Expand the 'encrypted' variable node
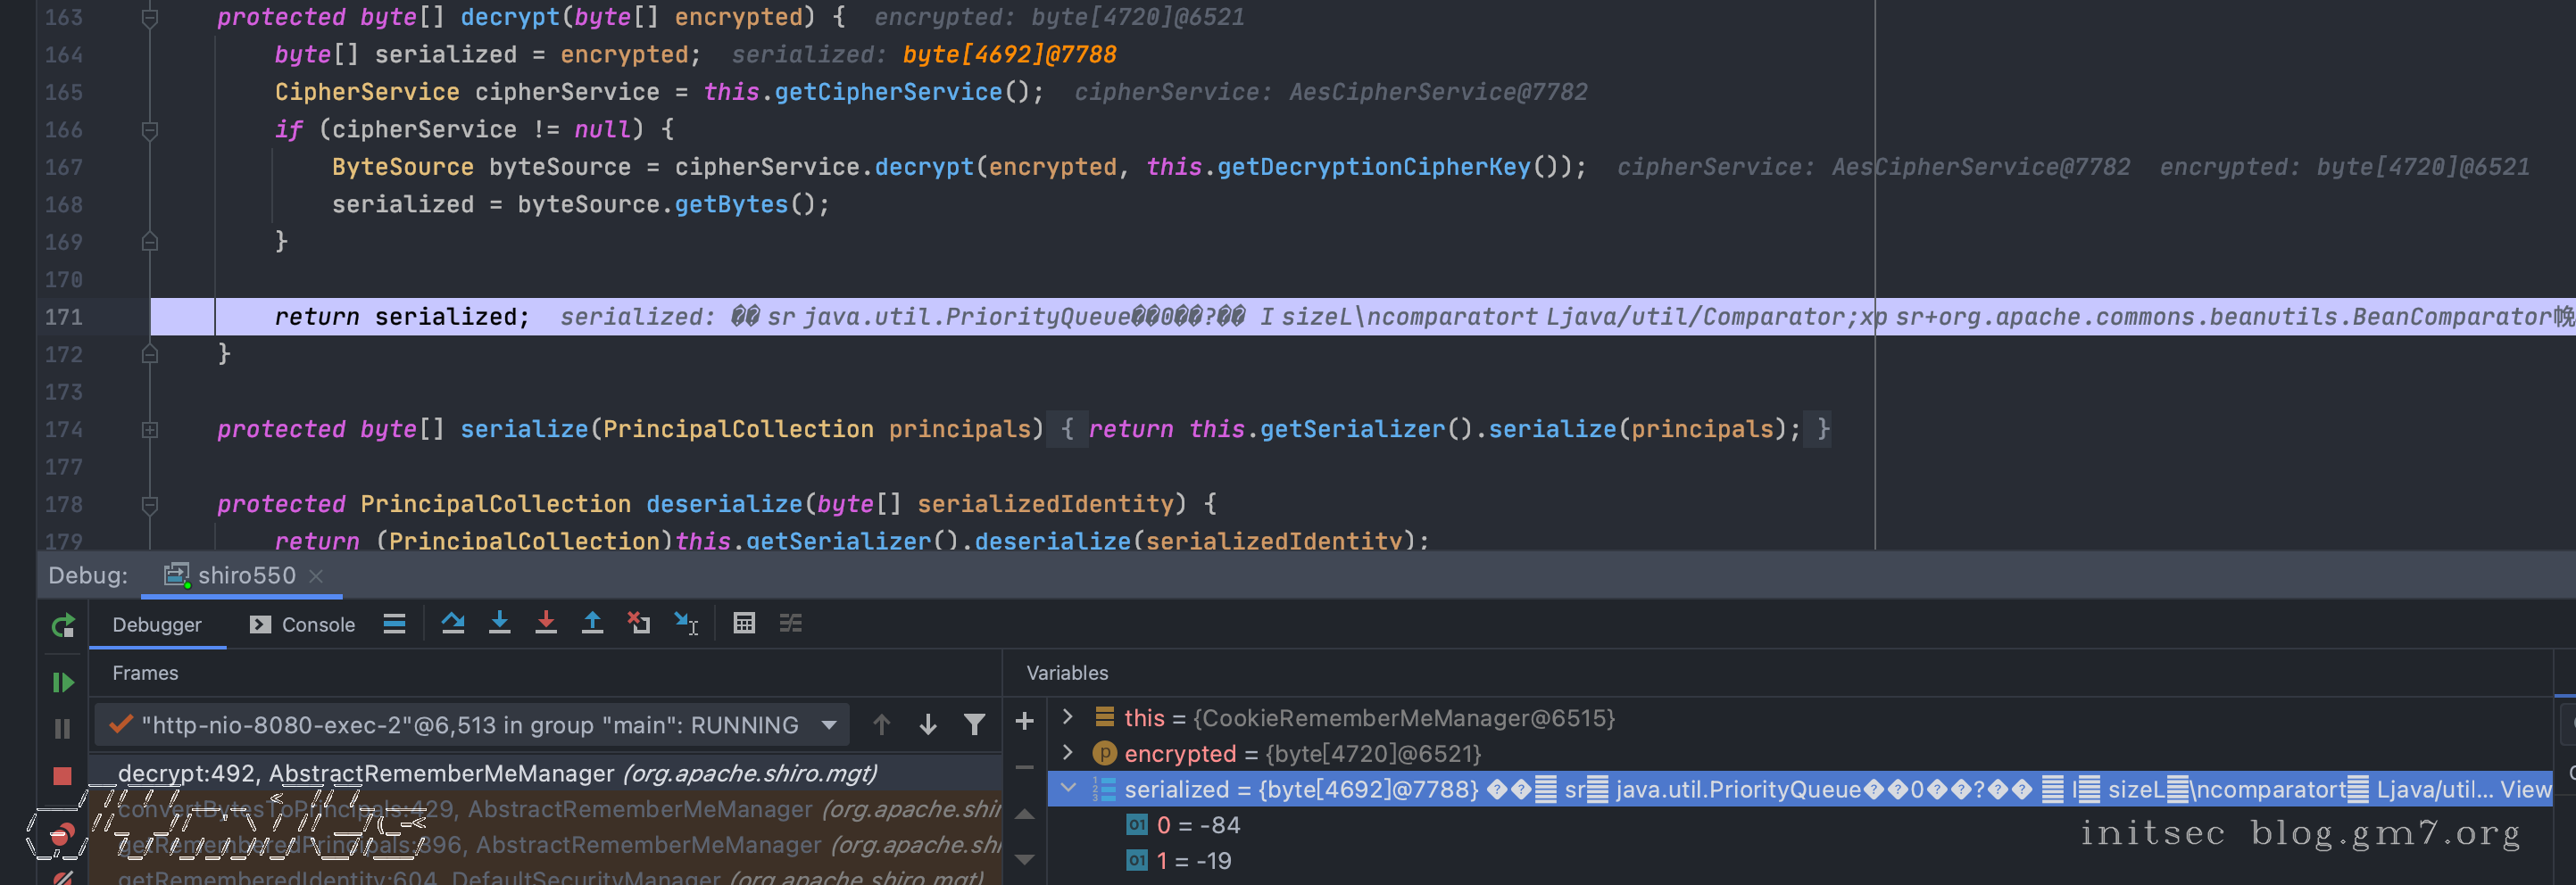The height and width of the screenshot is (885, 2576). (x=1067, y=752)
